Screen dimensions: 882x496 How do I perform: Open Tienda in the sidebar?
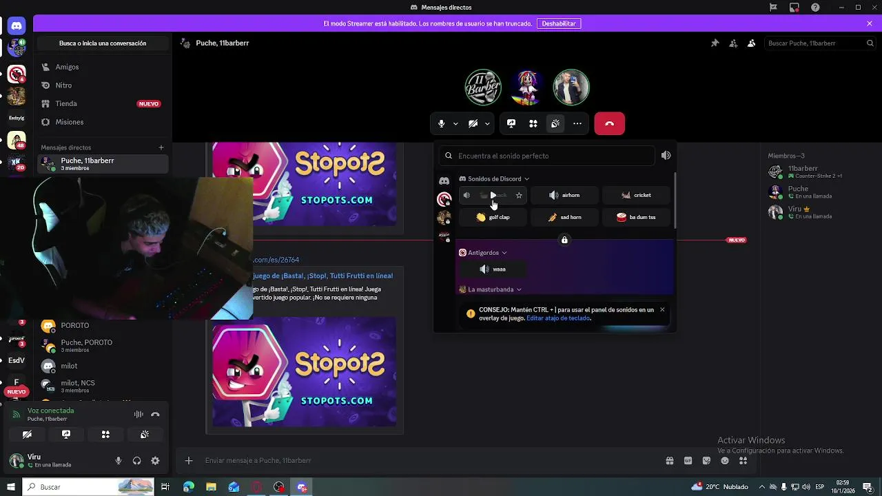[x=103, y=103]
